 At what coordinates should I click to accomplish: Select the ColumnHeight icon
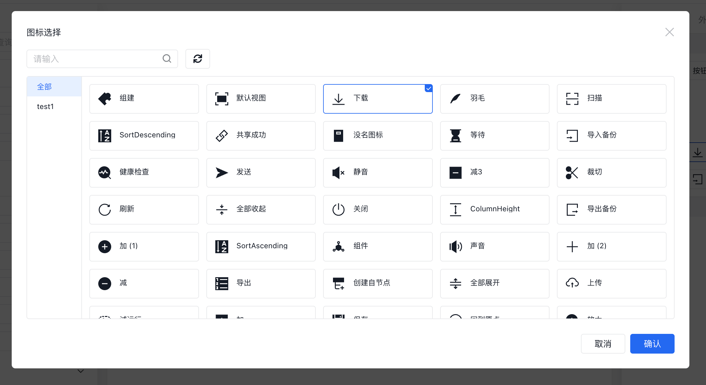point(495,210)
